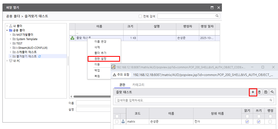Click the magnifier icon beside save icon

pyautogui.click(x=272, y=92)
